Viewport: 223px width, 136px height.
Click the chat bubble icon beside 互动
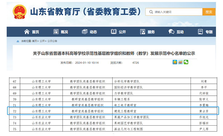coord(172,32)
